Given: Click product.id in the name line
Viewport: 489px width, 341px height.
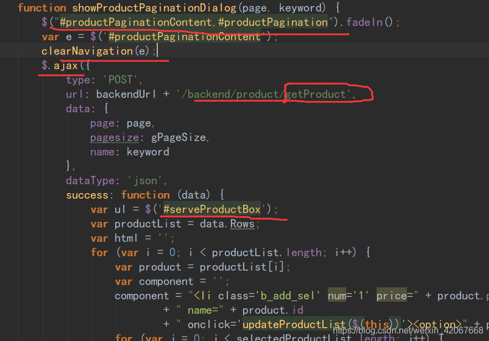Looking at the screenshot, I should tap(273, 310).
